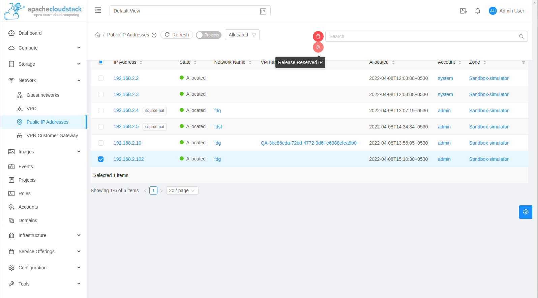Open the Public IP Addresses help icon
538x298 pixels.
(x=154, y=35)
